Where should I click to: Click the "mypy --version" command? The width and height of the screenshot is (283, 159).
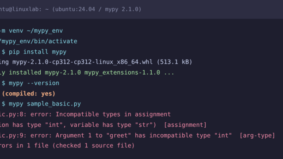pyautogui.click(x=34, y=83)
